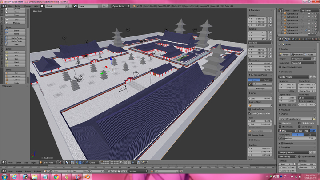
Task: Open the Texture properties tab icon
Action: coord(316,39)
